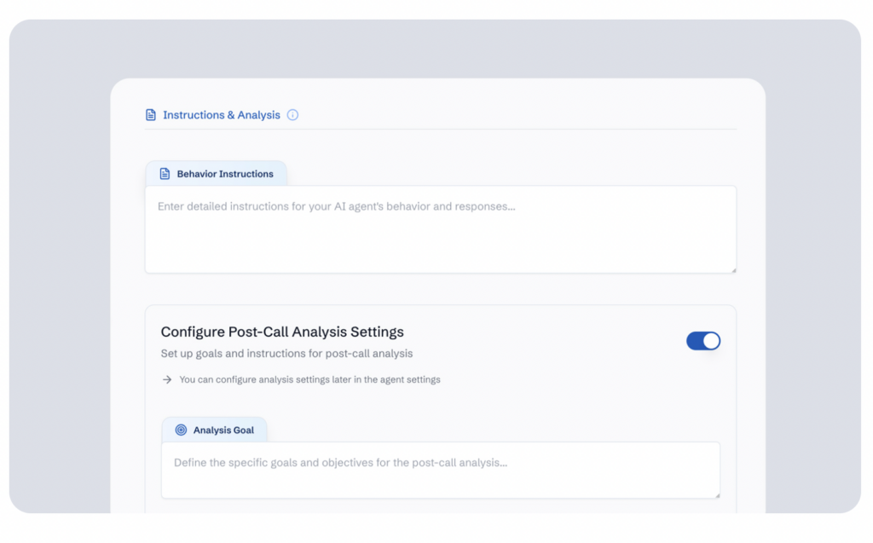
Task: Click the Instructions & Analysis section heading
Action: [x=222, y=115]
